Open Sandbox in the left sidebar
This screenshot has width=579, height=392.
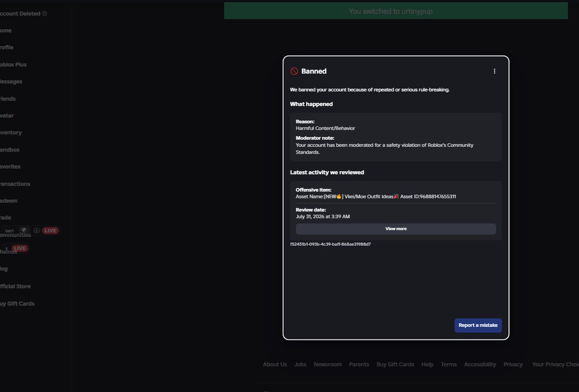[10, 150]
